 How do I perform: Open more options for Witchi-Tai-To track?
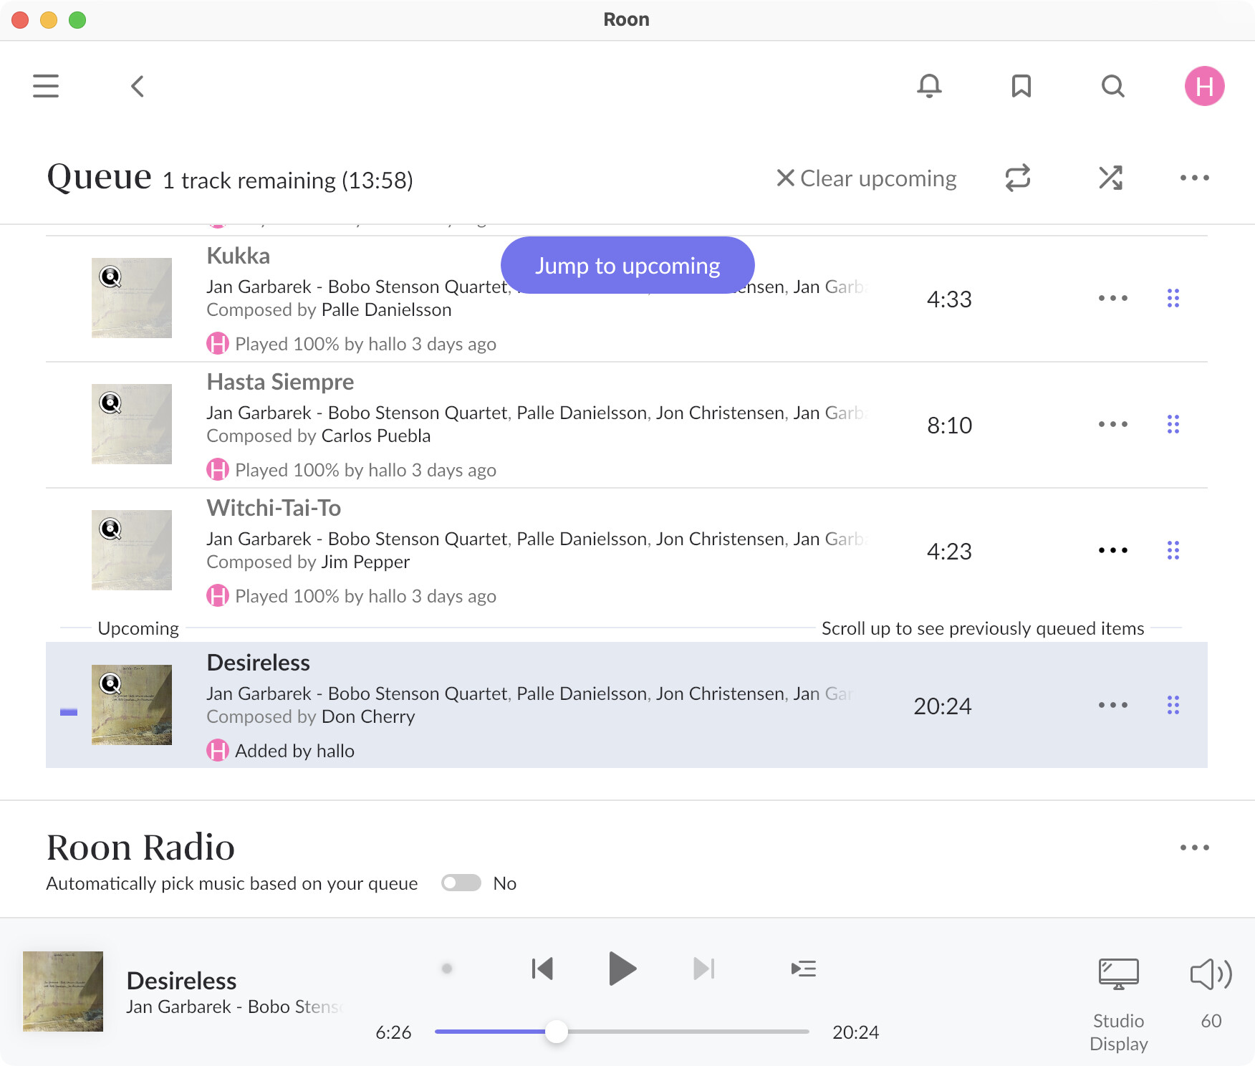(x=1112, y=550)
